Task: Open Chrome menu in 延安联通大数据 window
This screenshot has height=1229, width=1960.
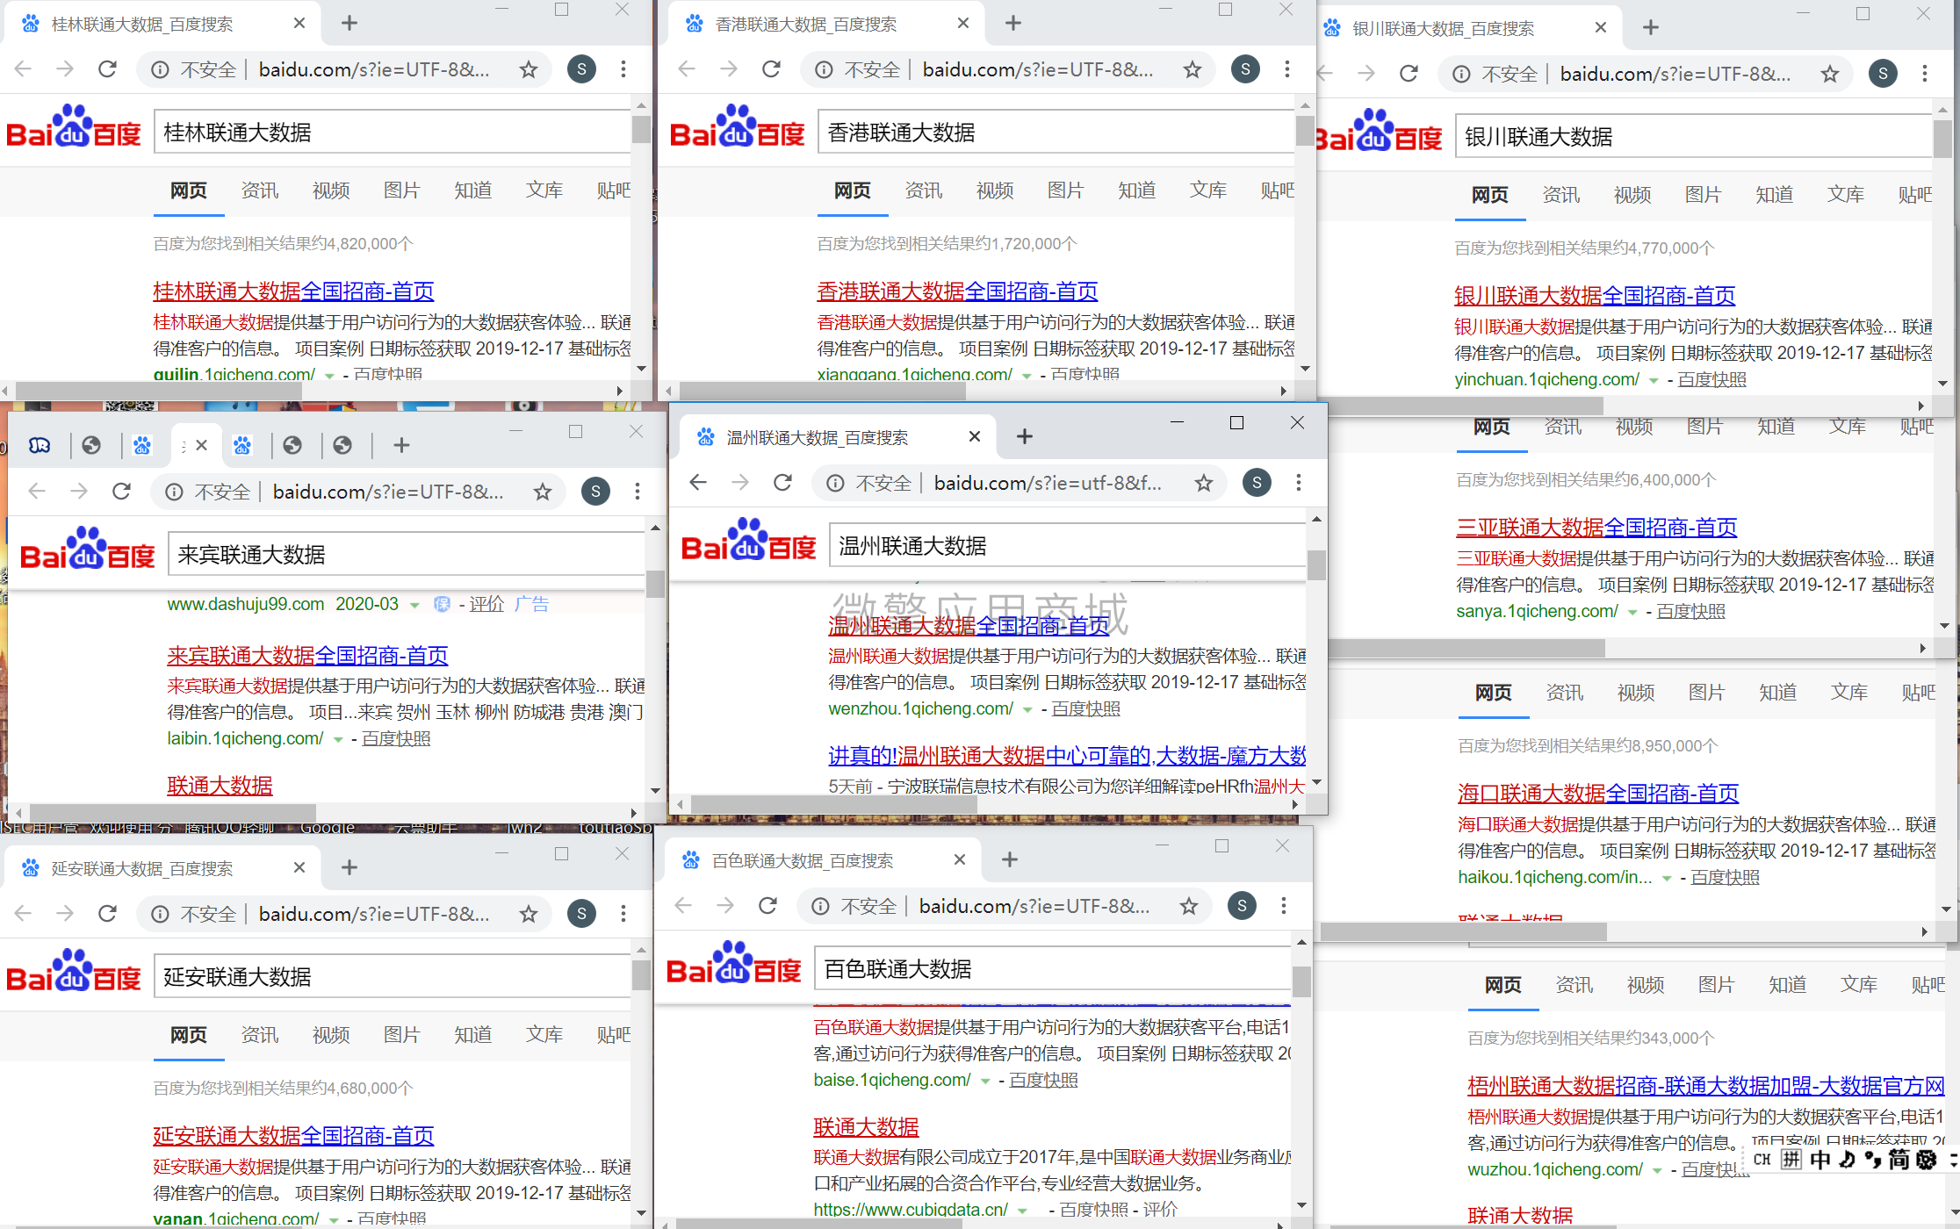Action: point(623,914)
